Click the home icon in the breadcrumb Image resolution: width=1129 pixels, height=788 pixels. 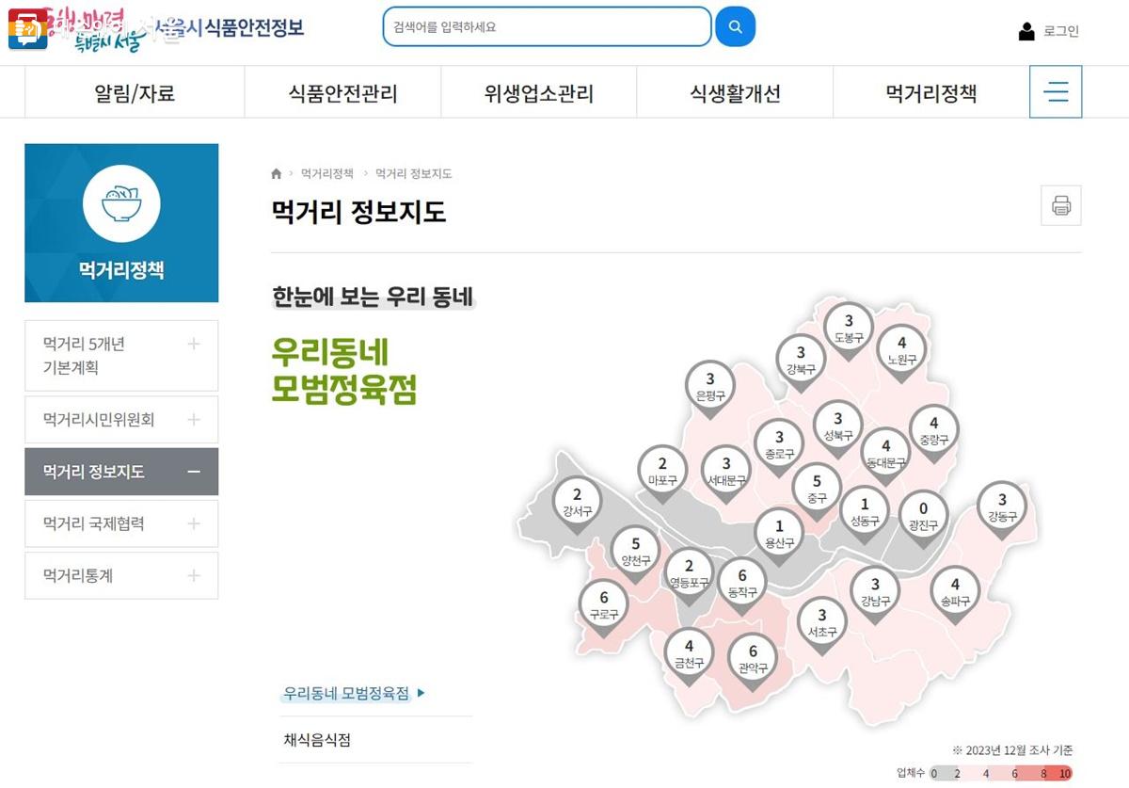[276, 173]
